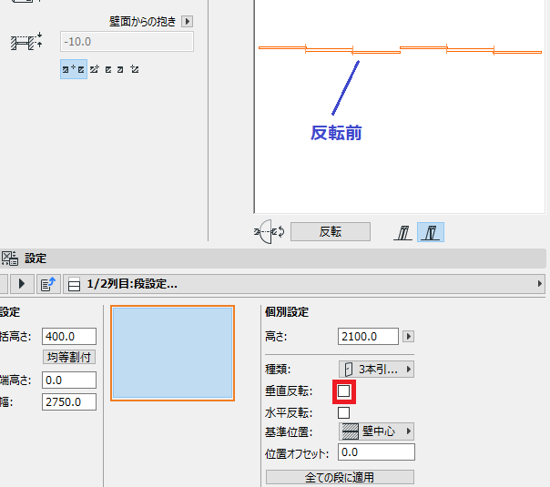Click the 設定 panel header icon
550x487 pixels.
point(9,259)
